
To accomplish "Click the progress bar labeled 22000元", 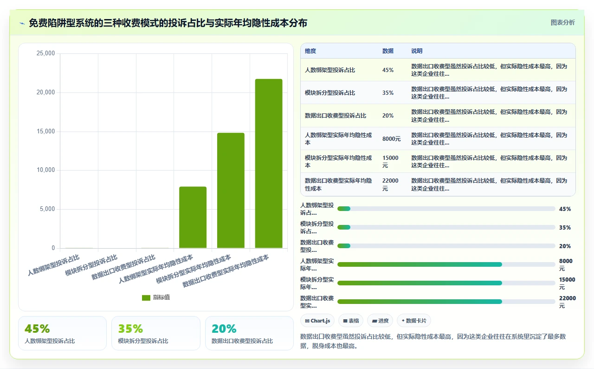I will click(446, 302).
